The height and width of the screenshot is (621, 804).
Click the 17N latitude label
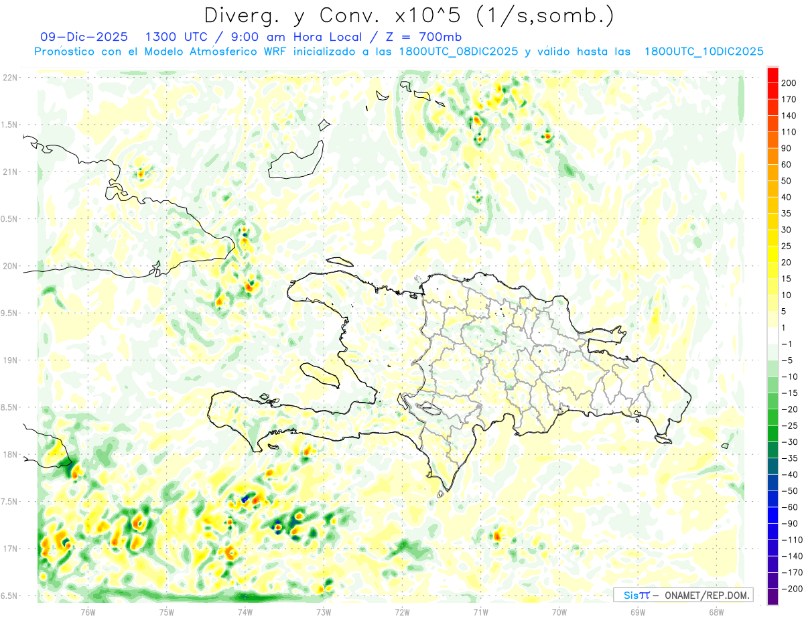10,549
